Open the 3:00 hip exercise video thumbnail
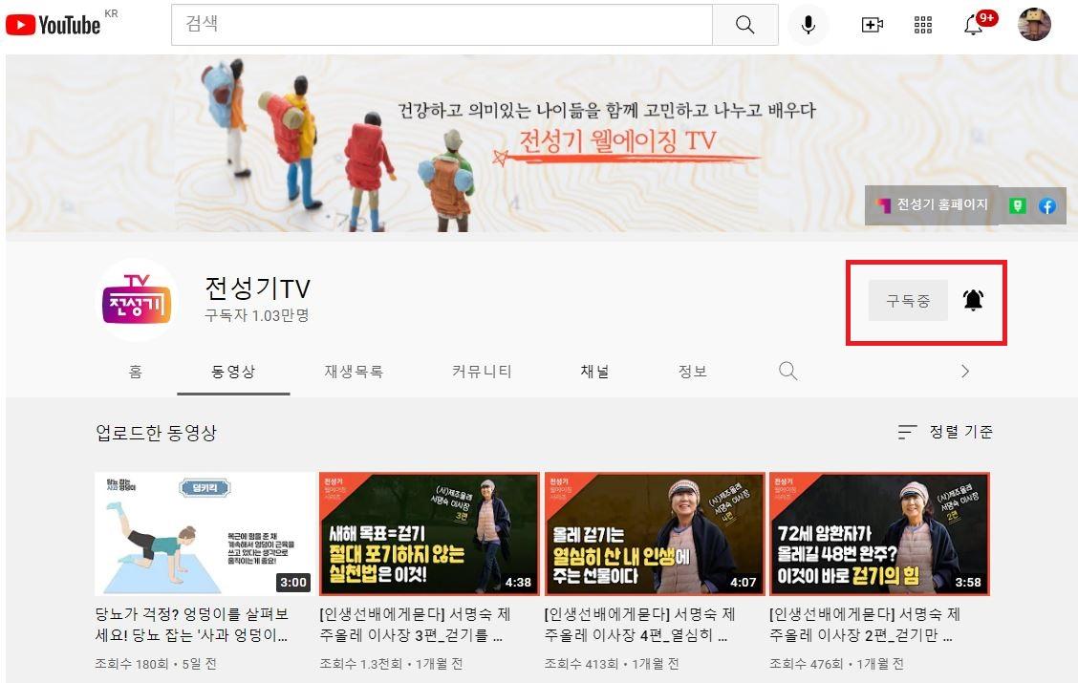This screenshot has height=683, width=1078. (205, 533)
